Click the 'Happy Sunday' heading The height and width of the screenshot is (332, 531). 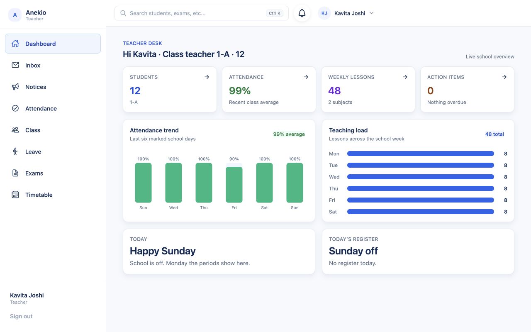(163, 251)
